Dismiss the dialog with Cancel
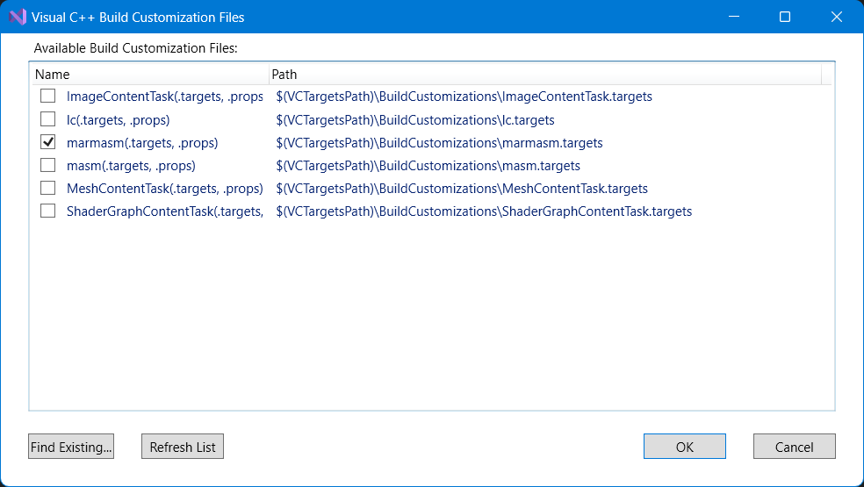Image resolution: width=864 pixels, height=487 pixels. click(794, 447)
